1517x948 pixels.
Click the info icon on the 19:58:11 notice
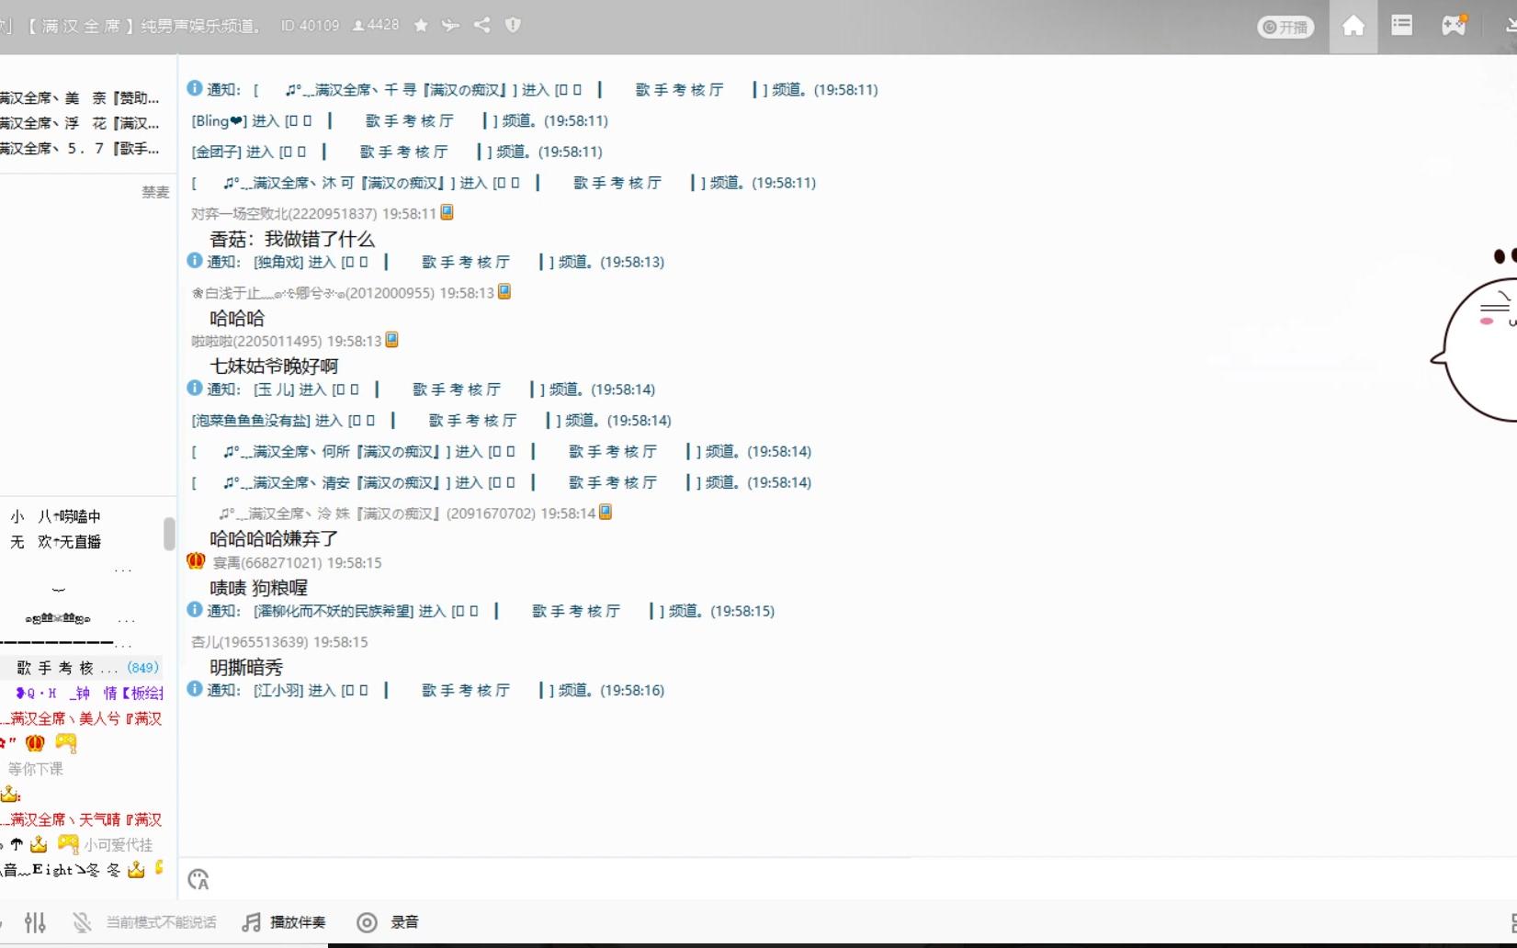click(x=195, y=88)
